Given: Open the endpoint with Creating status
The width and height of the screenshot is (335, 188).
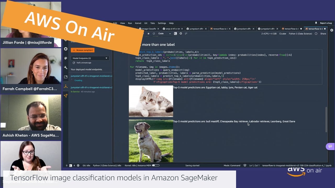Looking at the screenshot, I should (x=91, y=76).
